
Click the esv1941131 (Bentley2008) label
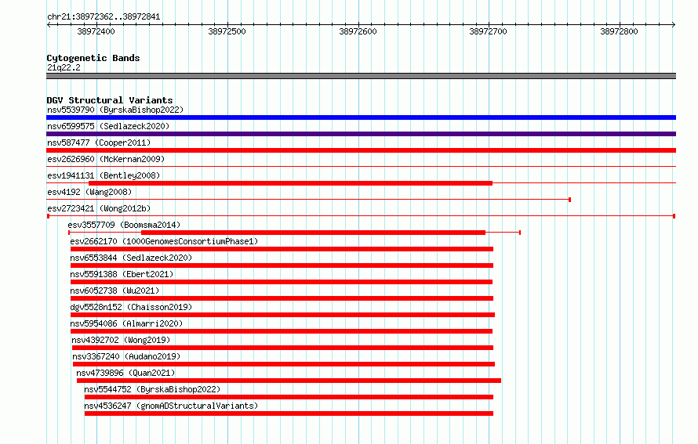coord(104,175)
